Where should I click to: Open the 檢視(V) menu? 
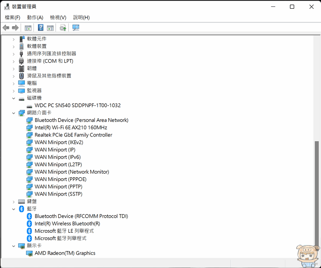point(58,17)
